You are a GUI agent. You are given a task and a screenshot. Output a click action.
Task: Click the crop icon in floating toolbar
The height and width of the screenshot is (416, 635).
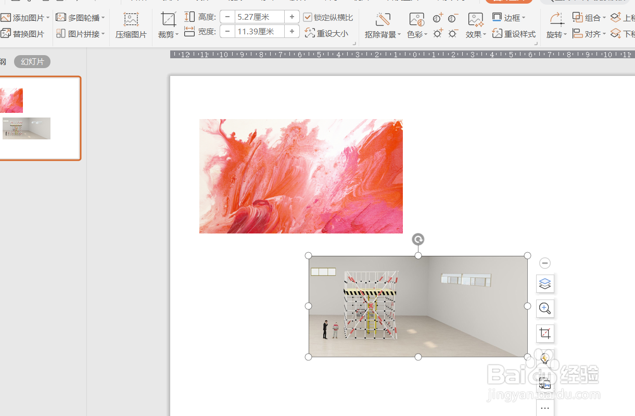(x=545, y=333)
